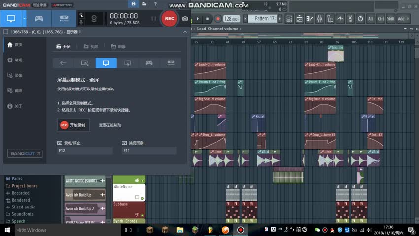This screenshot has width=419, height=236.
Task: Open 首页 home section in Bandicam sidebar
Action: [x=15, y=45]
